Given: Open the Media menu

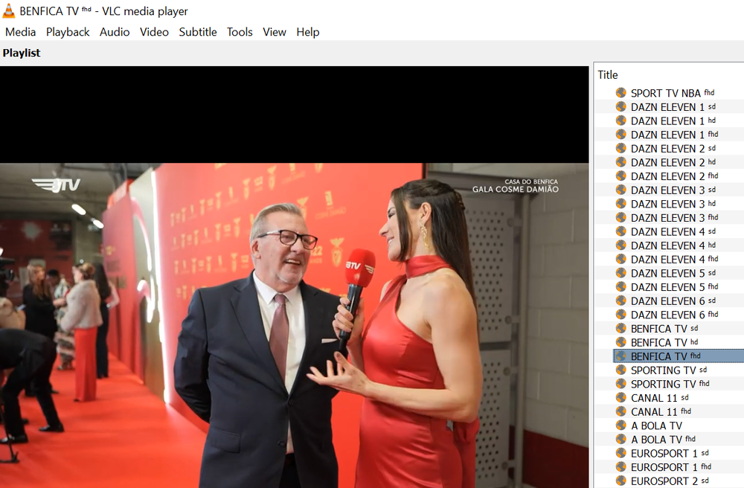Looking at the screenshot, I should tap(20, 32).
